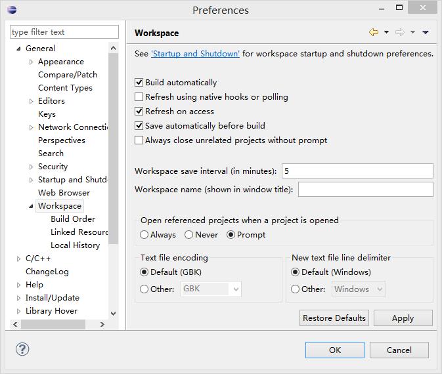Minimize the Preferences window
442x374 pixels.
(x=382, y=9)
